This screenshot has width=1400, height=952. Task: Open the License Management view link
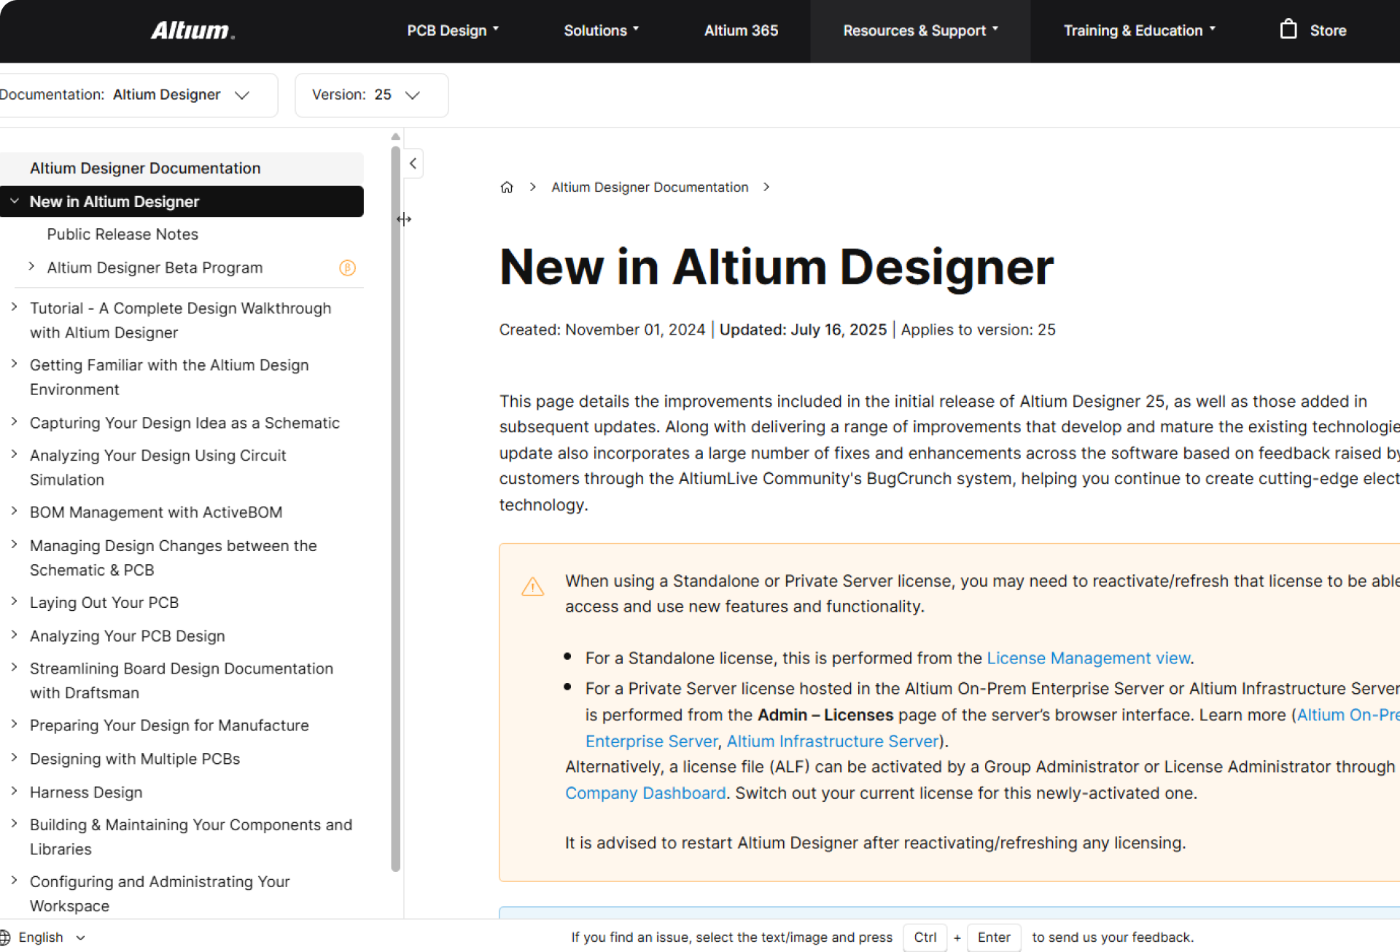(x=1088, y=658)
